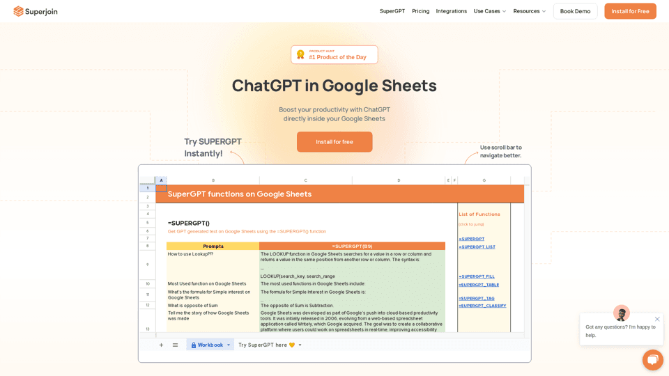Open the chat widget bubble

pyautogui.click(x=653, y=360)
